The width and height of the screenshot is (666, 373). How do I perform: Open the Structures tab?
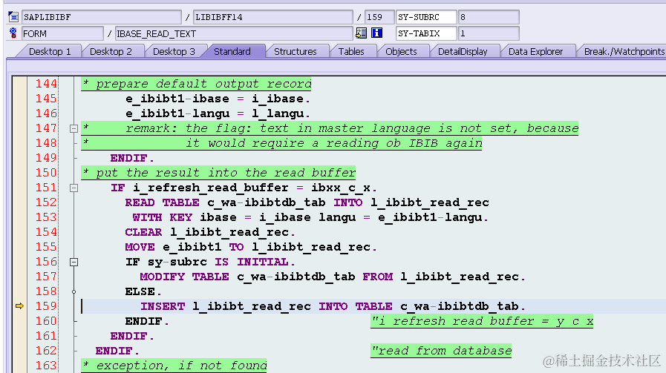296,51
